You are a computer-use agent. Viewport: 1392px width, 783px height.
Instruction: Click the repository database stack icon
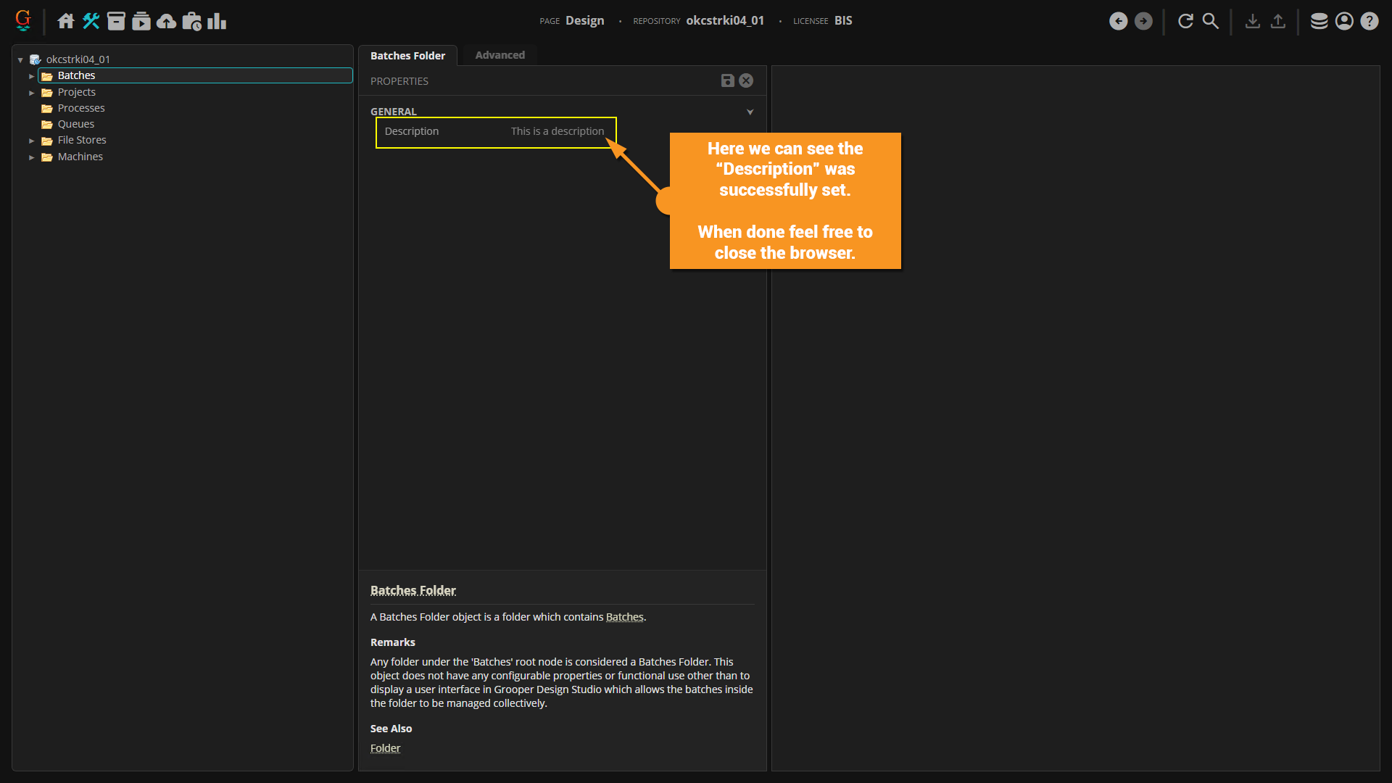point(1319,21)
